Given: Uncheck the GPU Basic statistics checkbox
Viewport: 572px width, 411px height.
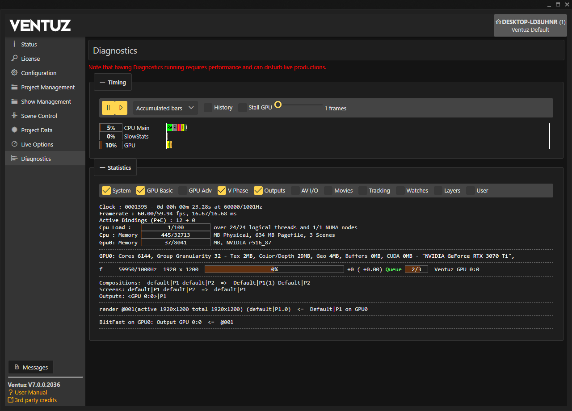Looking at the screenshot, I should pyautogui.click(x=141, y=190).
